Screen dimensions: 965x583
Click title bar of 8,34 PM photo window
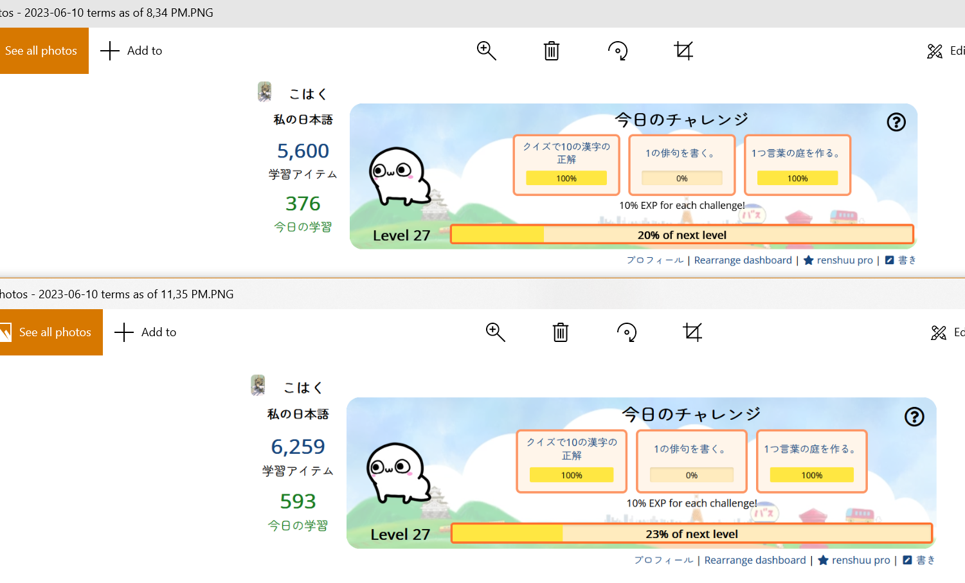(482, 13)
